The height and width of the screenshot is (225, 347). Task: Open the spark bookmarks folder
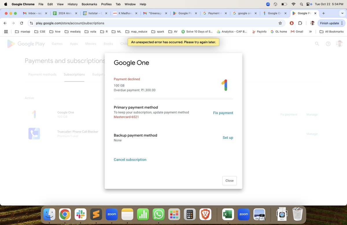click(158, 31)
